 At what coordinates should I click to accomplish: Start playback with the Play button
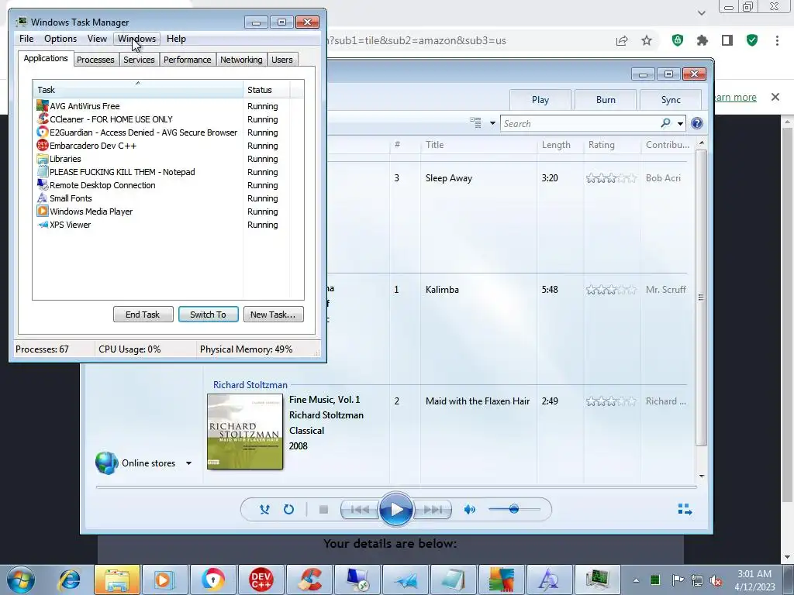(x=395, y=510)
